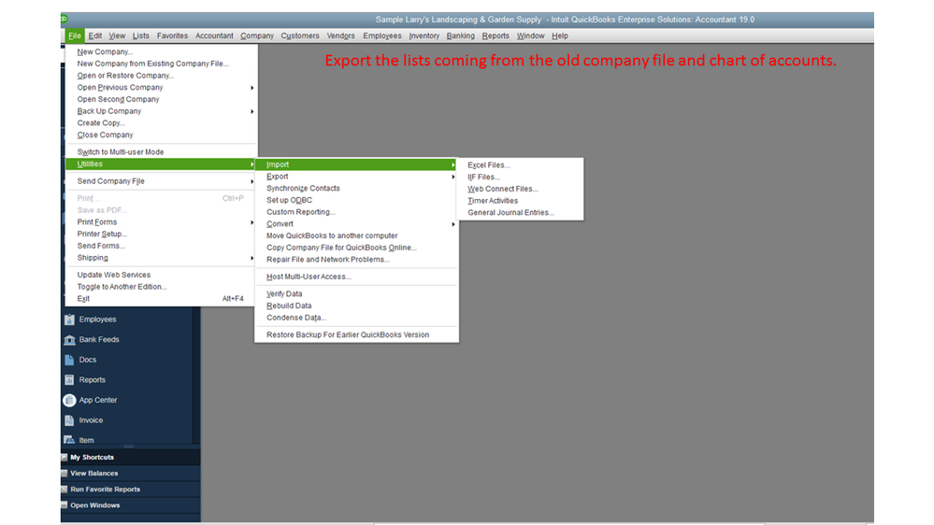
Task: Expand Open Previous Company submenu arrow
Action: pos(252,88)
